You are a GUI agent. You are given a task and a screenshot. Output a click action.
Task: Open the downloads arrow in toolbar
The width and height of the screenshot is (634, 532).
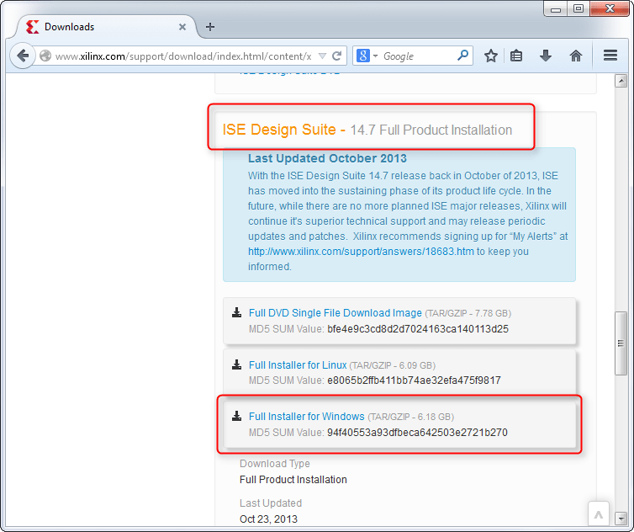click(x=546, y=56)
